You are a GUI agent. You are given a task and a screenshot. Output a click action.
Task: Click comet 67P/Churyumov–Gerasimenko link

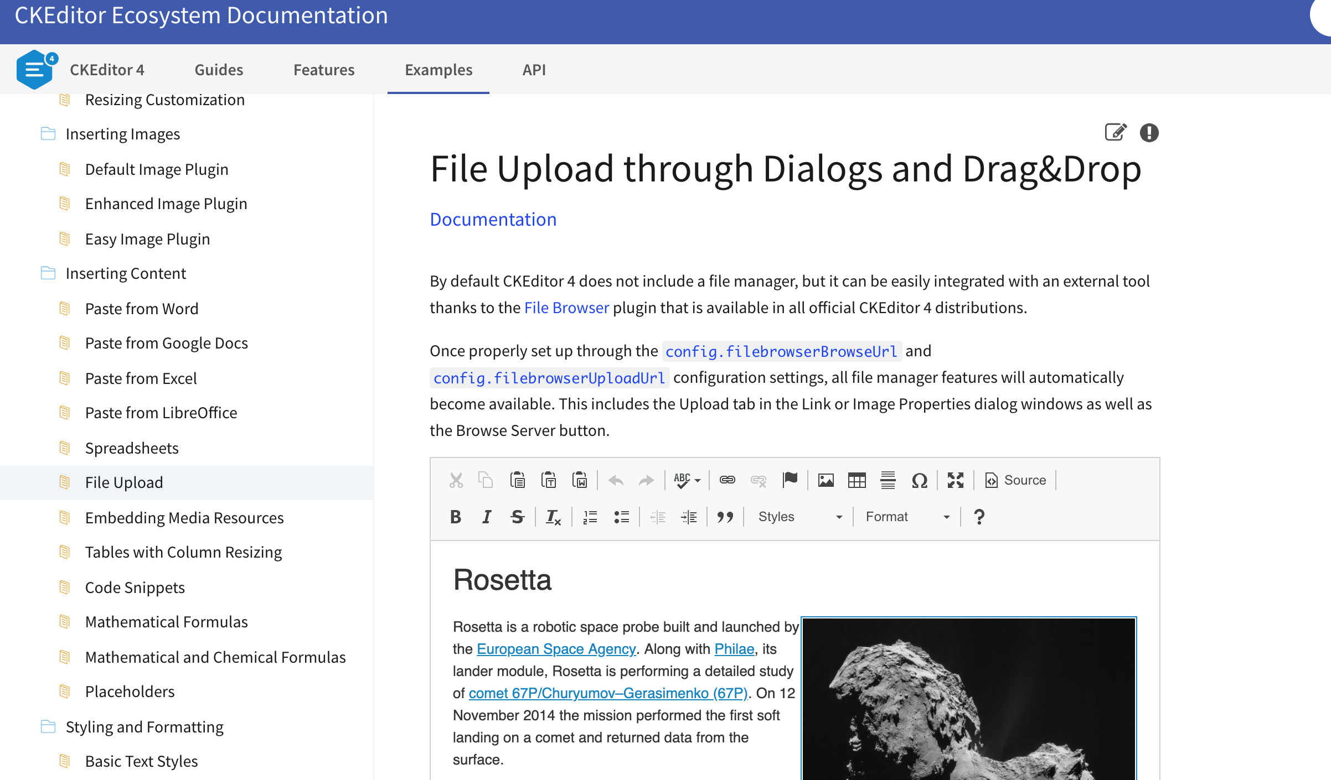coord(608,693)
